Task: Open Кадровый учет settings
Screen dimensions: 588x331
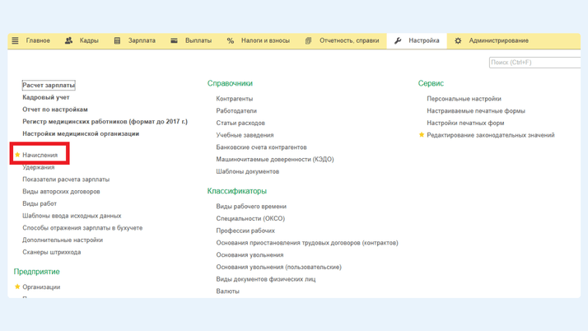Action: (x=46, y=97)
